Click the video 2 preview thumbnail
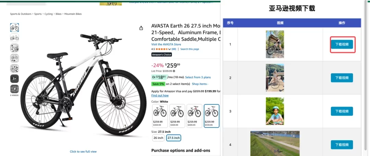370x156 pixels. 275,77
